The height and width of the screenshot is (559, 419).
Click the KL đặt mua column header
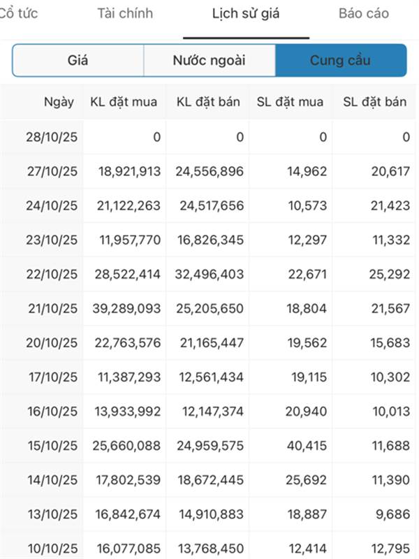point(124,102)
